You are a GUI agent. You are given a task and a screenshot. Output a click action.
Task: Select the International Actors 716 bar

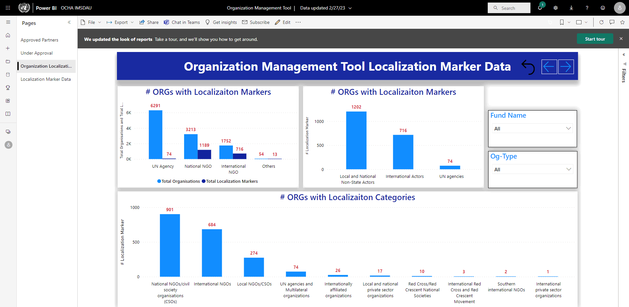(403, 152)
